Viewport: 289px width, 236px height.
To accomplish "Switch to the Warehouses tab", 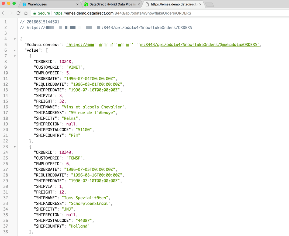I will pos(49,4).
